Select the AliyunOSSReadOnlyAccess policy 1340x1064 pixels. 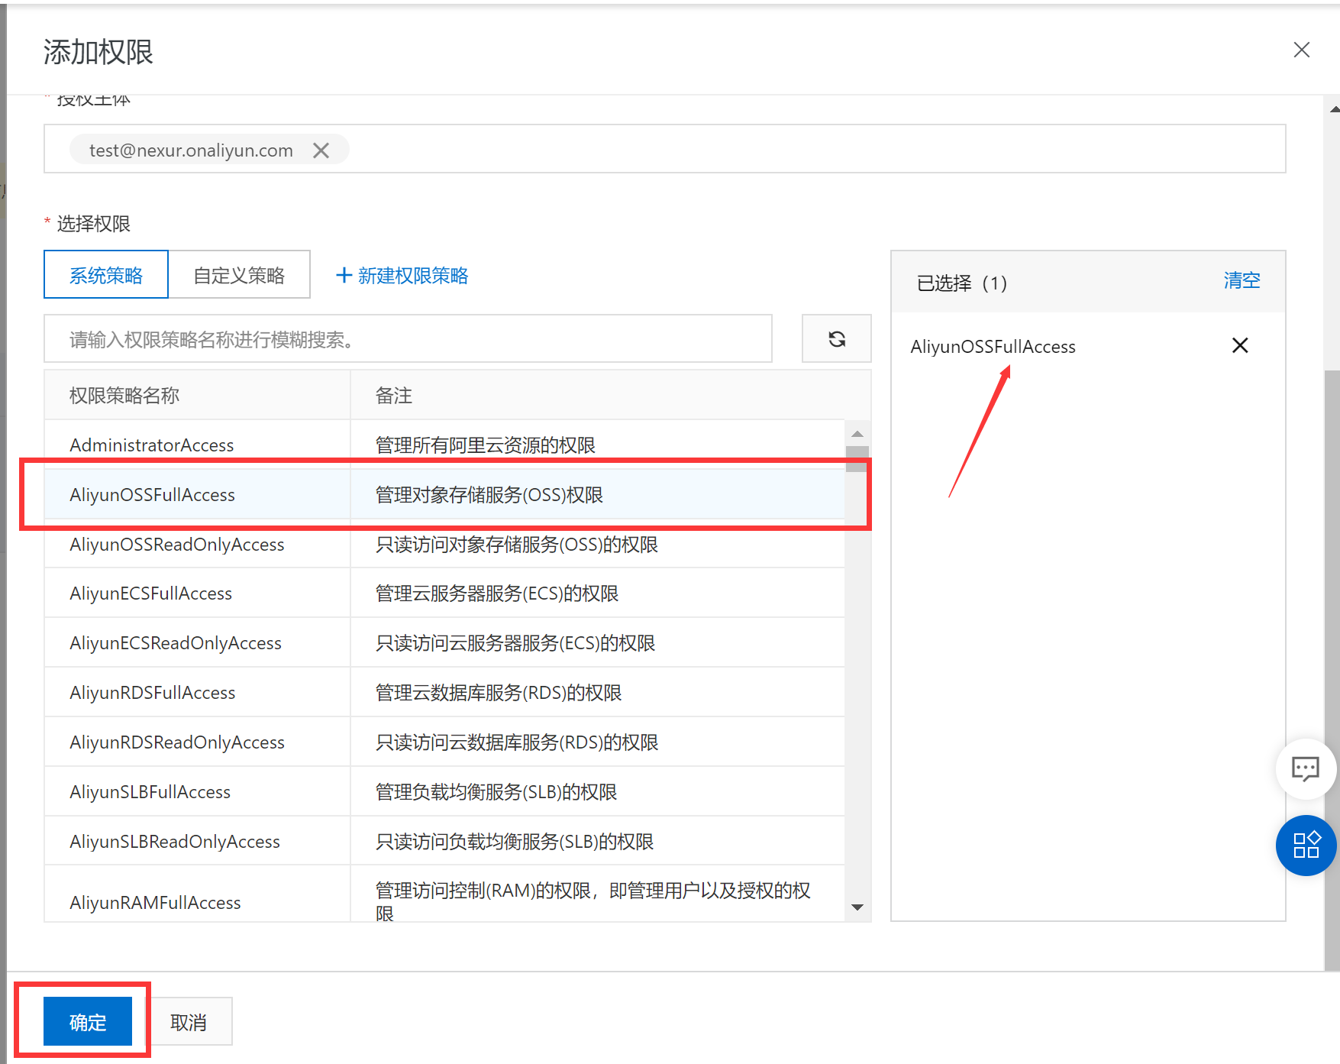coord(176,544)
